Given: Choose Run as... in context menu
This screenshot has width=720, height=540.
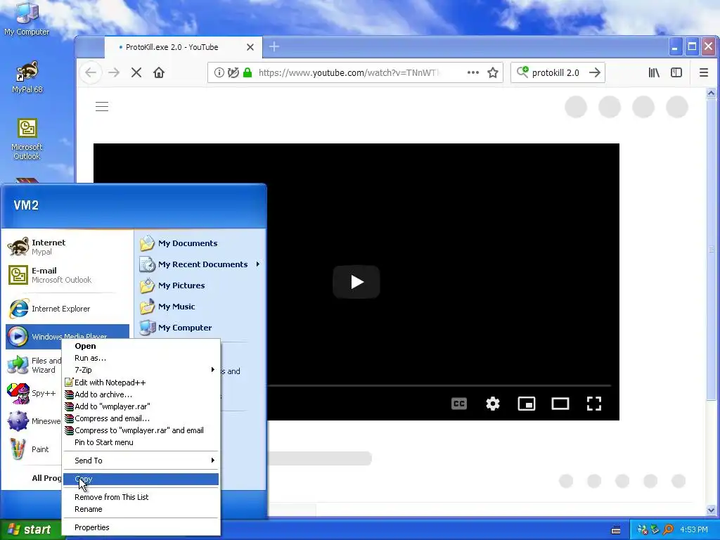Looking at the screenshot, I should click(x=141, y=358).
